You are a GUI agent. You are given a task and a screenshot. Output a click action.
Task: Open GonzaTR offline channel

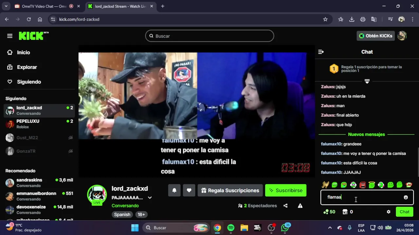39,151
